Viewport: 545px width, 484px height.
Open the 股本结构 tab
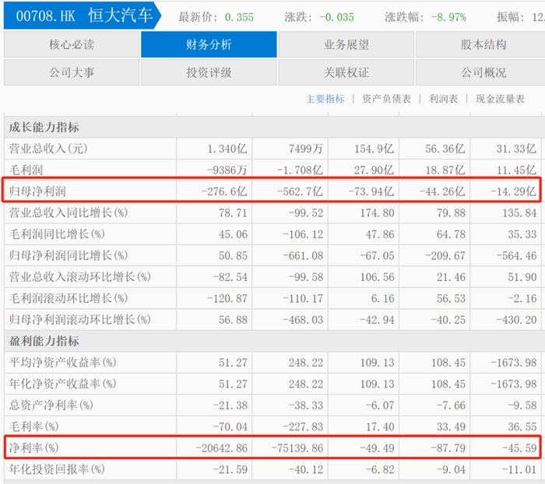pyautogui.click(x=483, y=44)
